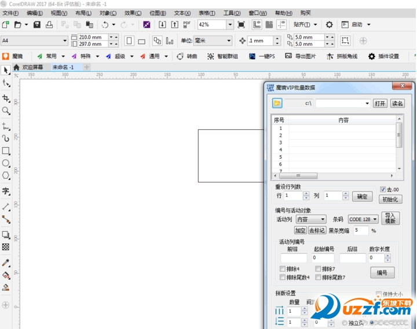Open the zoom level 42% dropdown
The height and width of the screenshot is (329, 417).
[230, 24]
